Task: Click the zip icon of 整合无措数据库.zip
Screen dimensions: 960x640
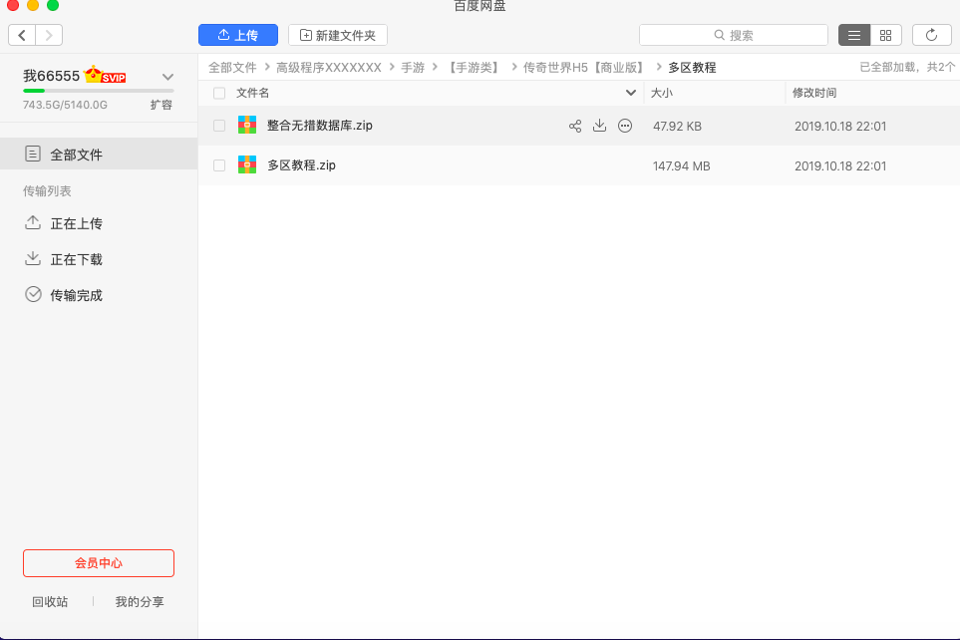Action: pos(247,125)
